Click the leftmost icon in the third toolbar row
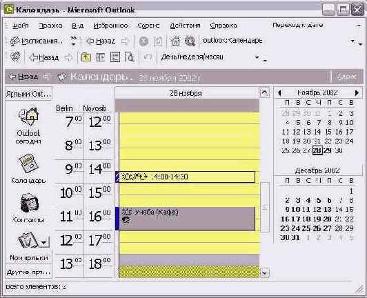This screenshot has height=298, width=367. (15, 57)
